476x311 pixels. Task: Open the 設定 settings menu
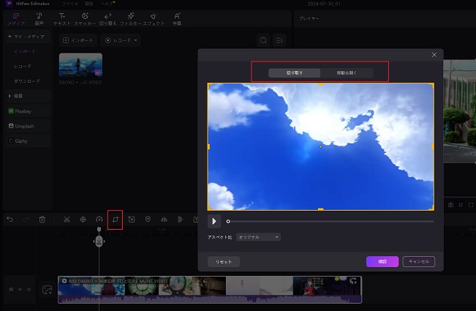(x=89, y=4)
